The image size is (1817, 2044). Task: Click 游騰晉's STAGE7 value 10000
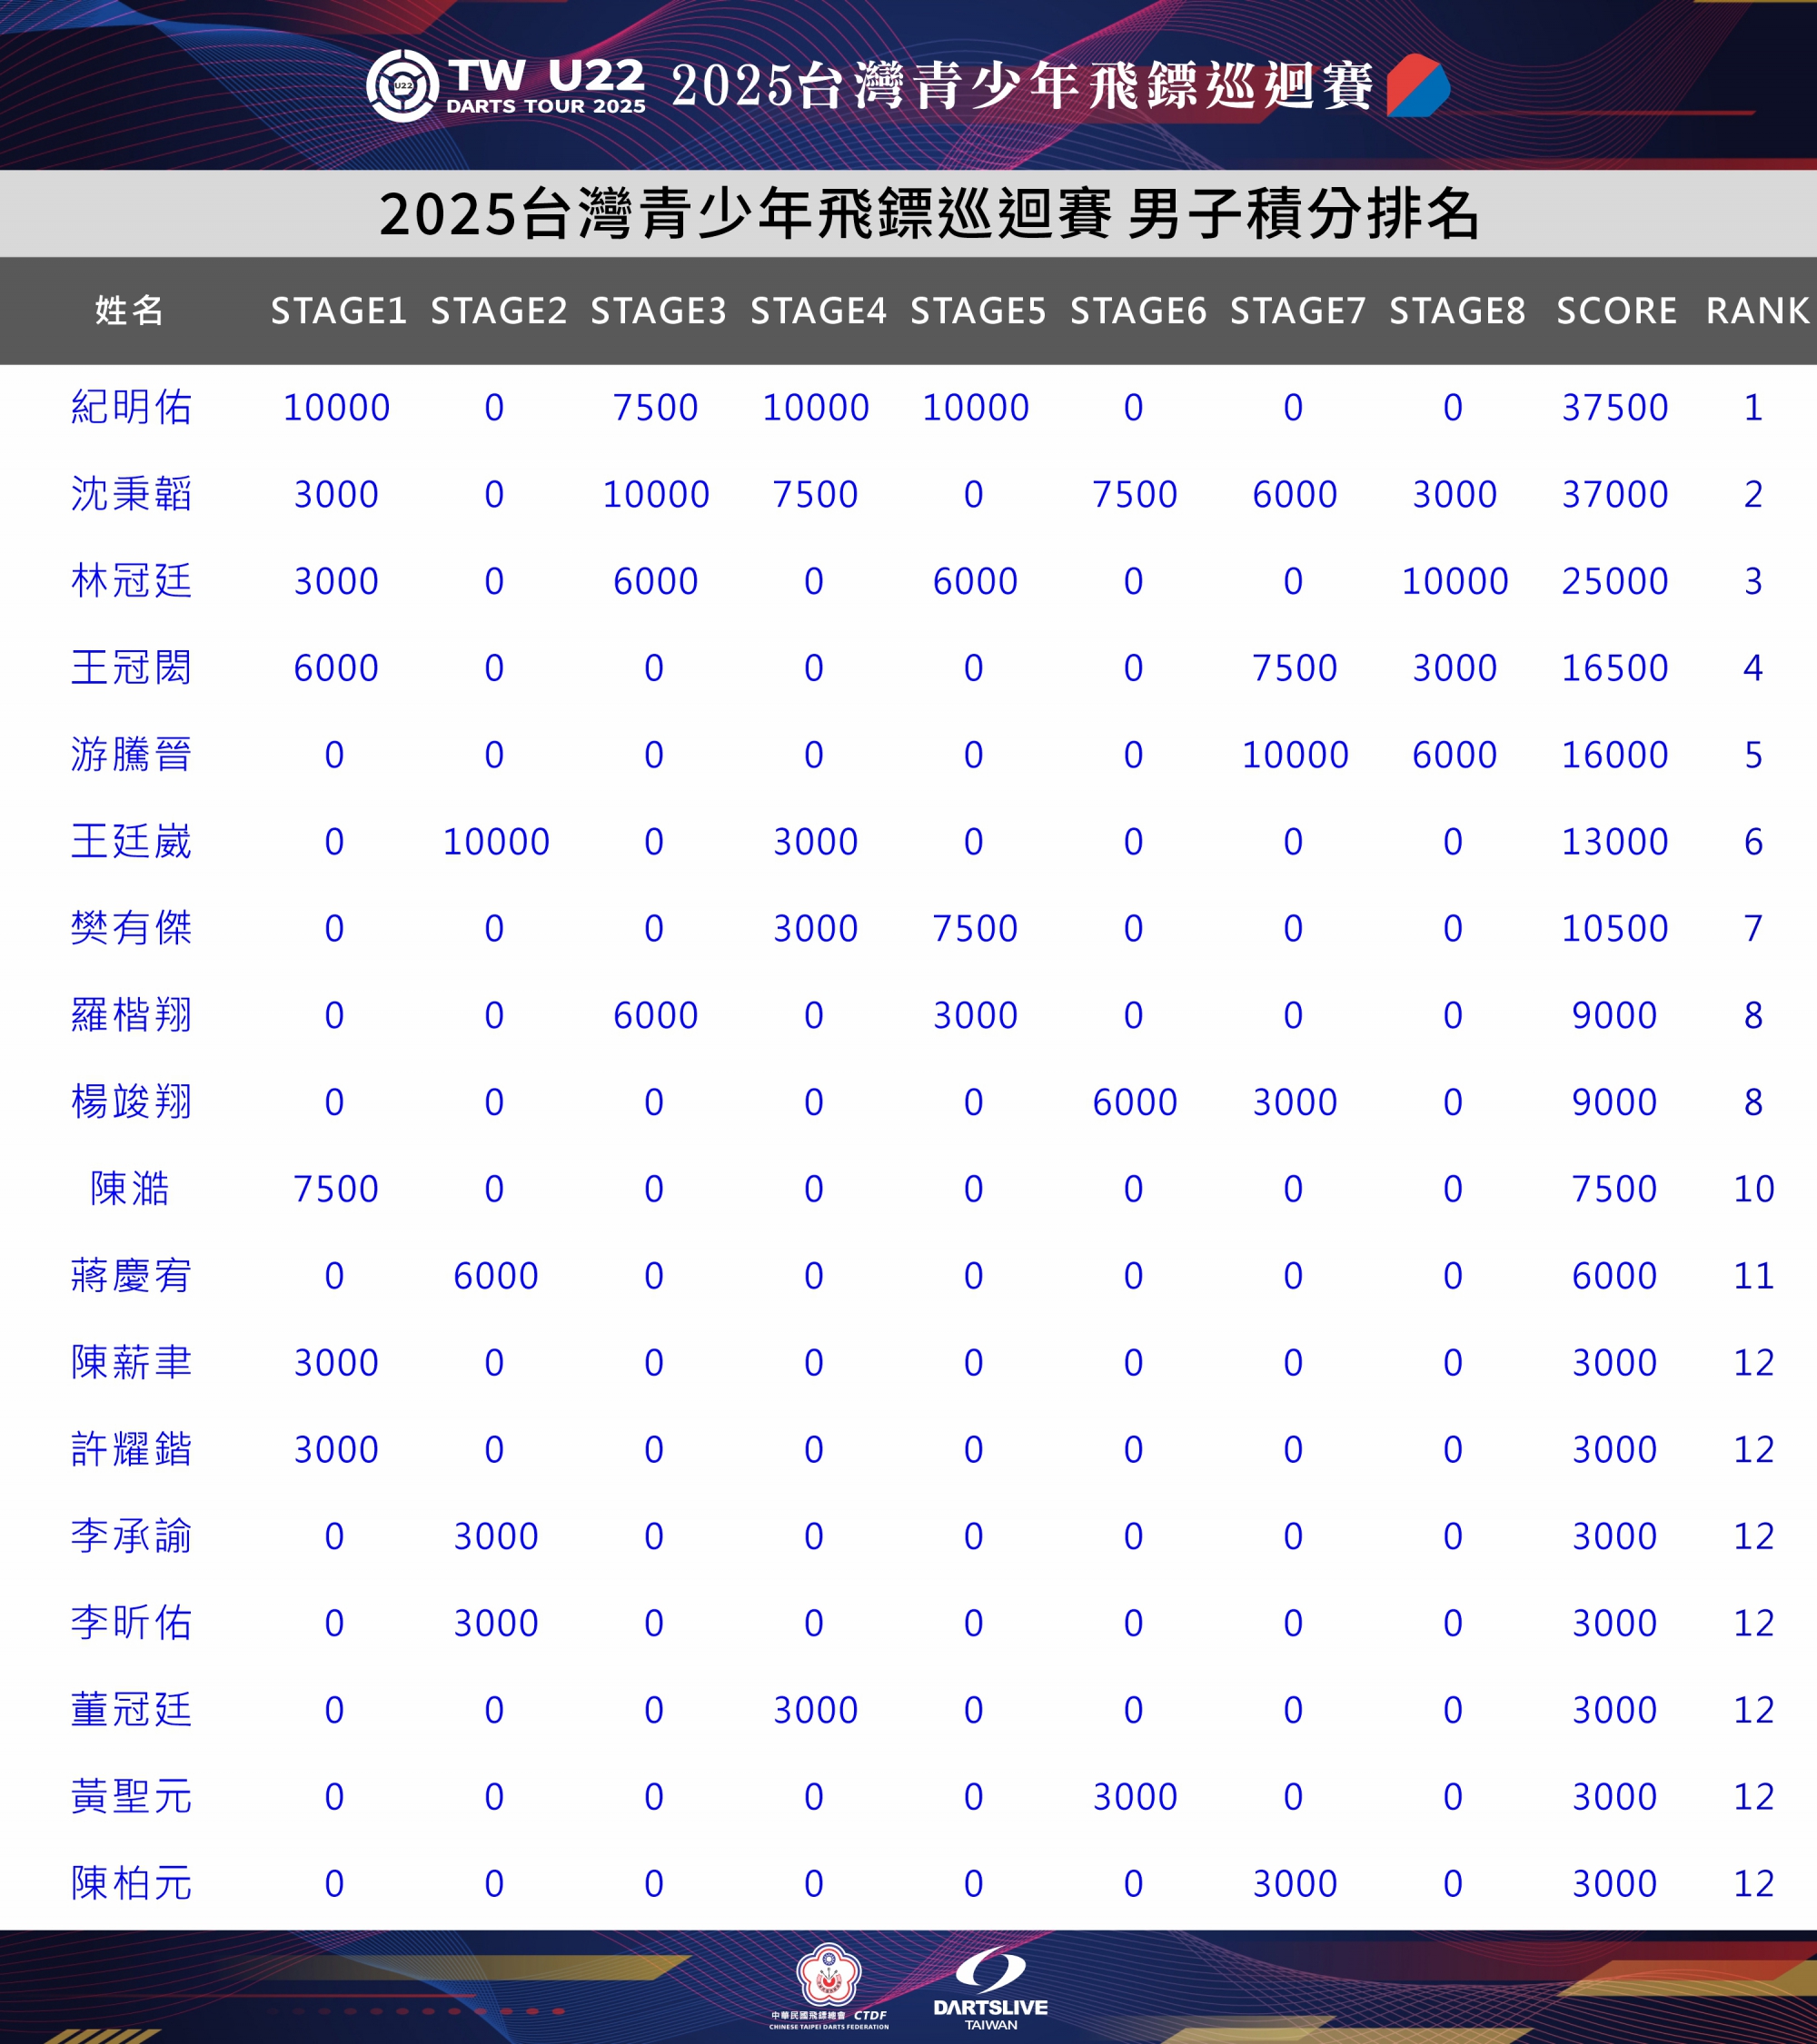[x=1295, y=755]
